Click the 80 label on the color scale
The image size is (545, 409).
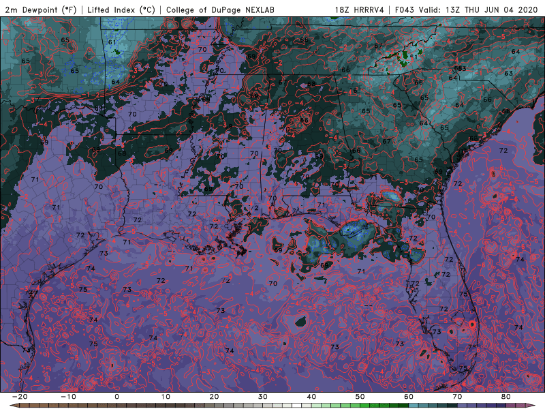coord(506,397)
